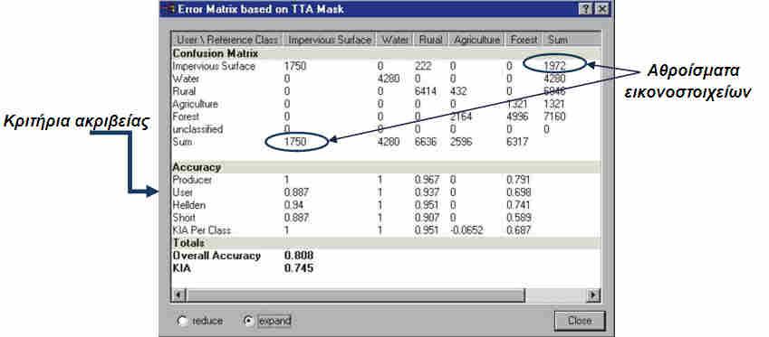769x337 pixels.
Task: Click the help question mark button
Action: point(585,9)
